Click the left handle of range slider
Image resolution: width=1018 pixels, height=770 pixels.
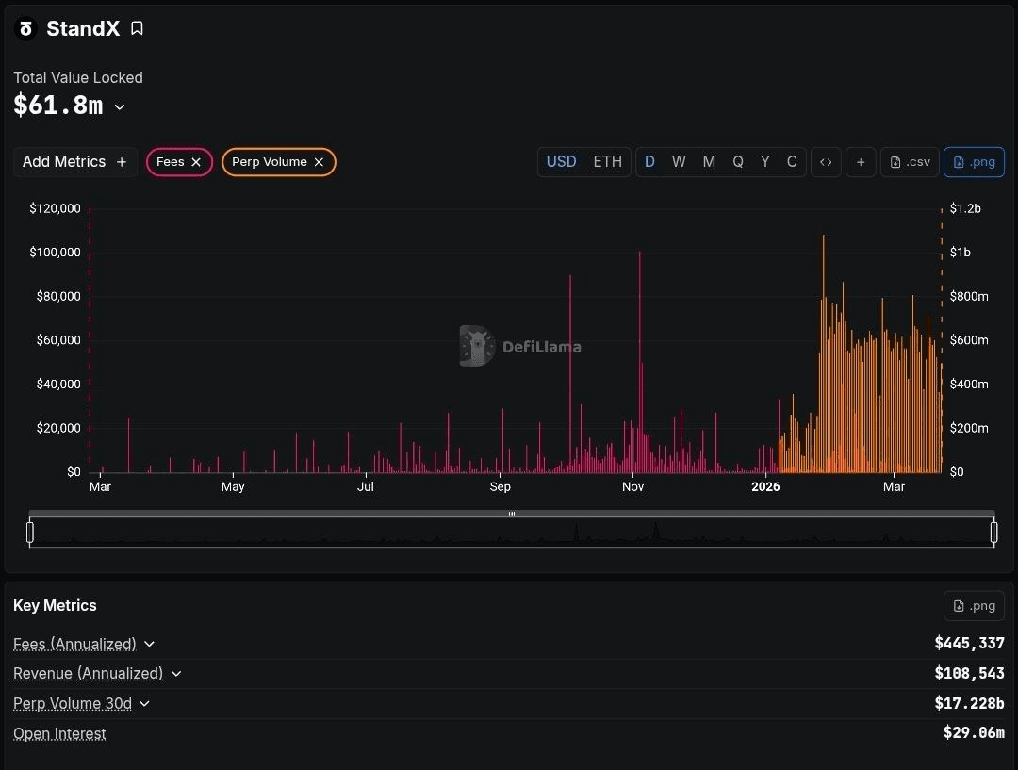tap(30, 532)
